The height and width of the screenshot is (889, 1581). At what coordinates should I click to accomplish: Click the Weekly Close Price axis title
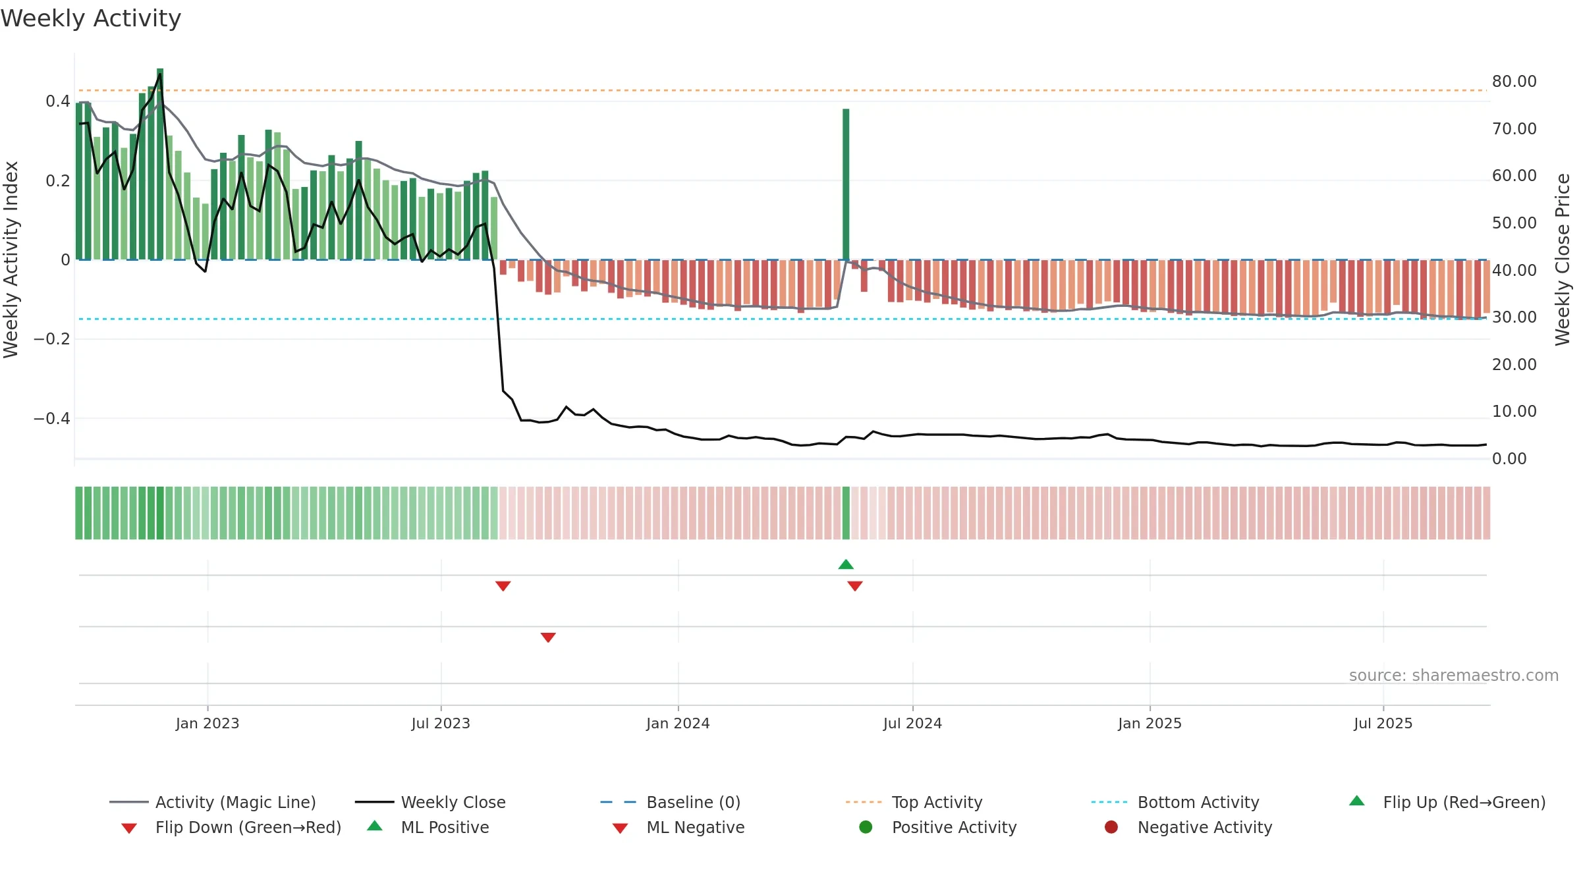(1563, 259)
